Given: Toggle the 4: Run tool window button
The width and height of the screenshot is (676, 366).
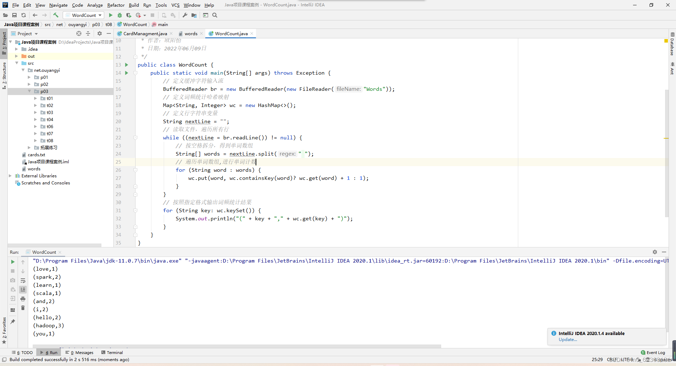Looking at the screenshot, I should click(49, 352).
